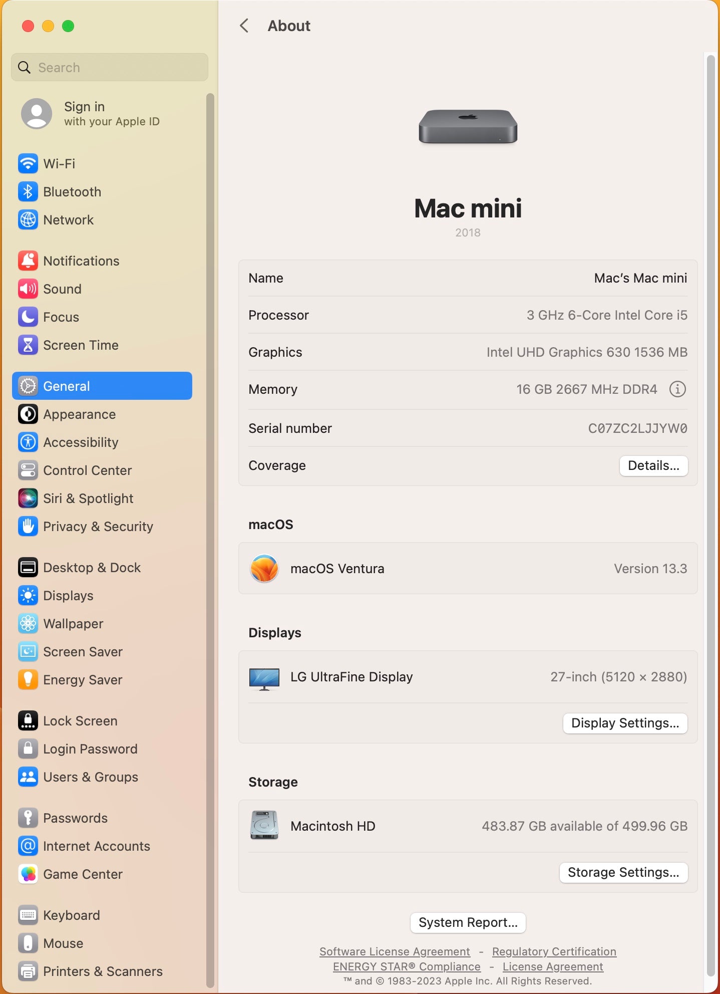Open the Siri & Spotlight icon

tap(28, 499)
